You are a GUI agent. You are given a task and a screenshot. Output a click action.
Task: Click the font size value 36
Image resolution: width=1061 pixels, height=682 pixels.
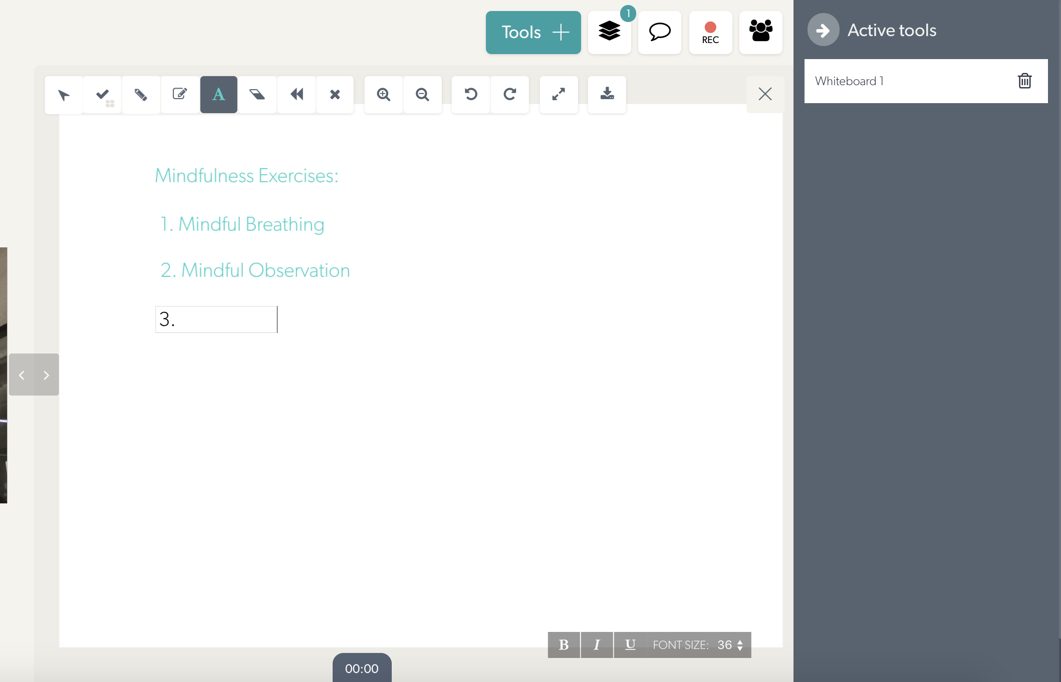(x=725, y=645)
